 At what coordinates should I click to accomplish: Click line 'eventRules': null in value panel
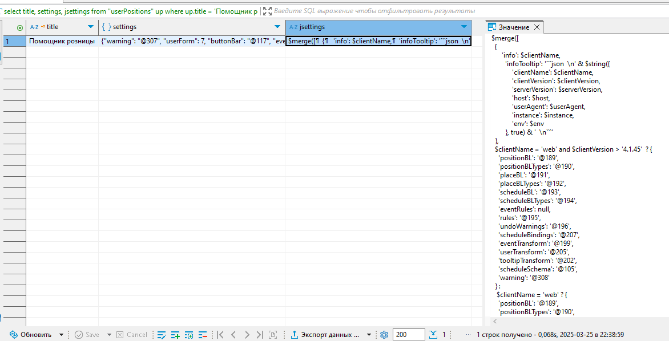click(525, 209)
